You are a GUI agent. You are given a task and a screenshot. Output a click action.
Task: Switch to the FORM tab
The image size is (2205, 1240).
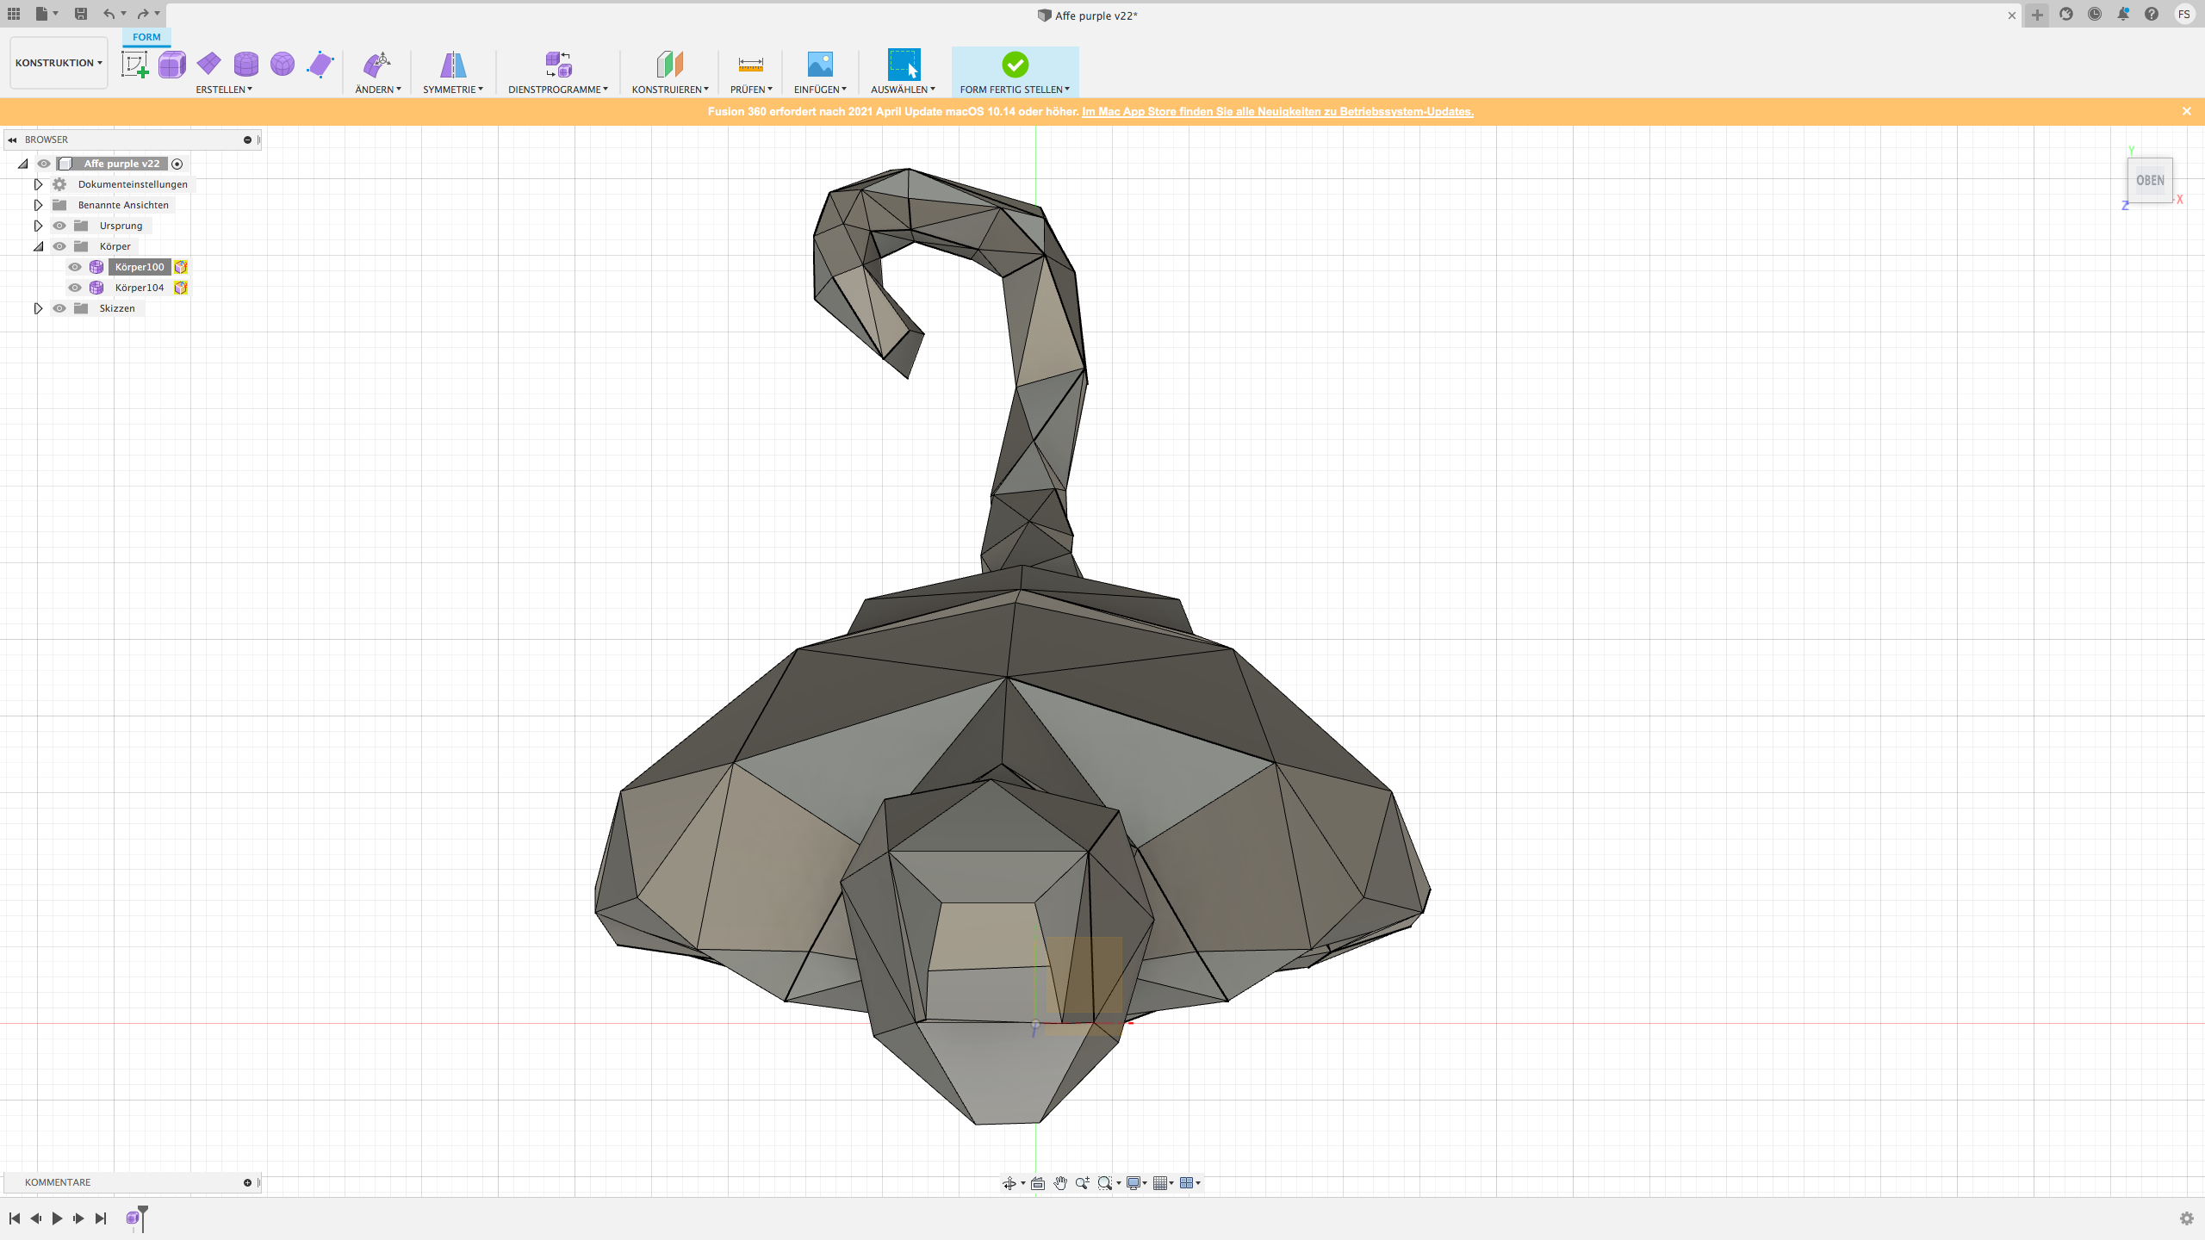[x=146, y=37]
